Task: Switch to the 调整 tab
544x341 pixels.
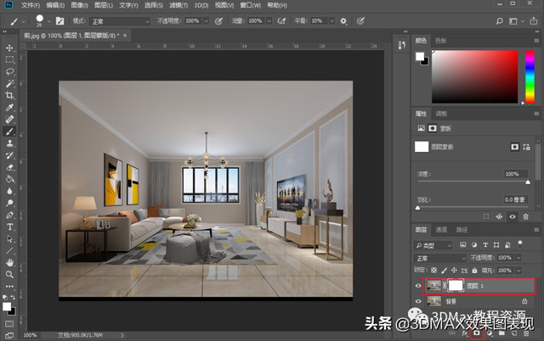Action: tap(441, 114)
